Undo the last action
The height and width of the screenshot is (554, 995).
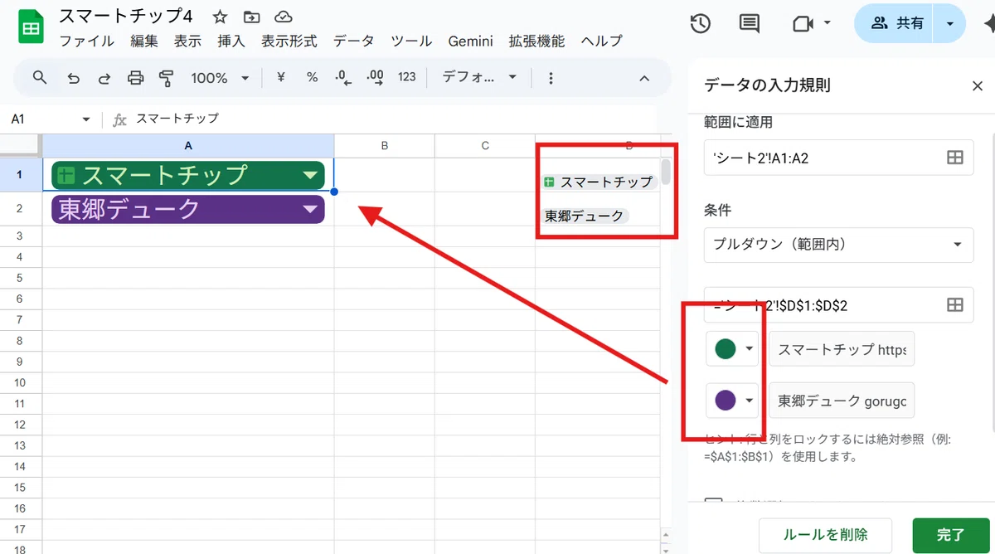[x=73, y=78]
